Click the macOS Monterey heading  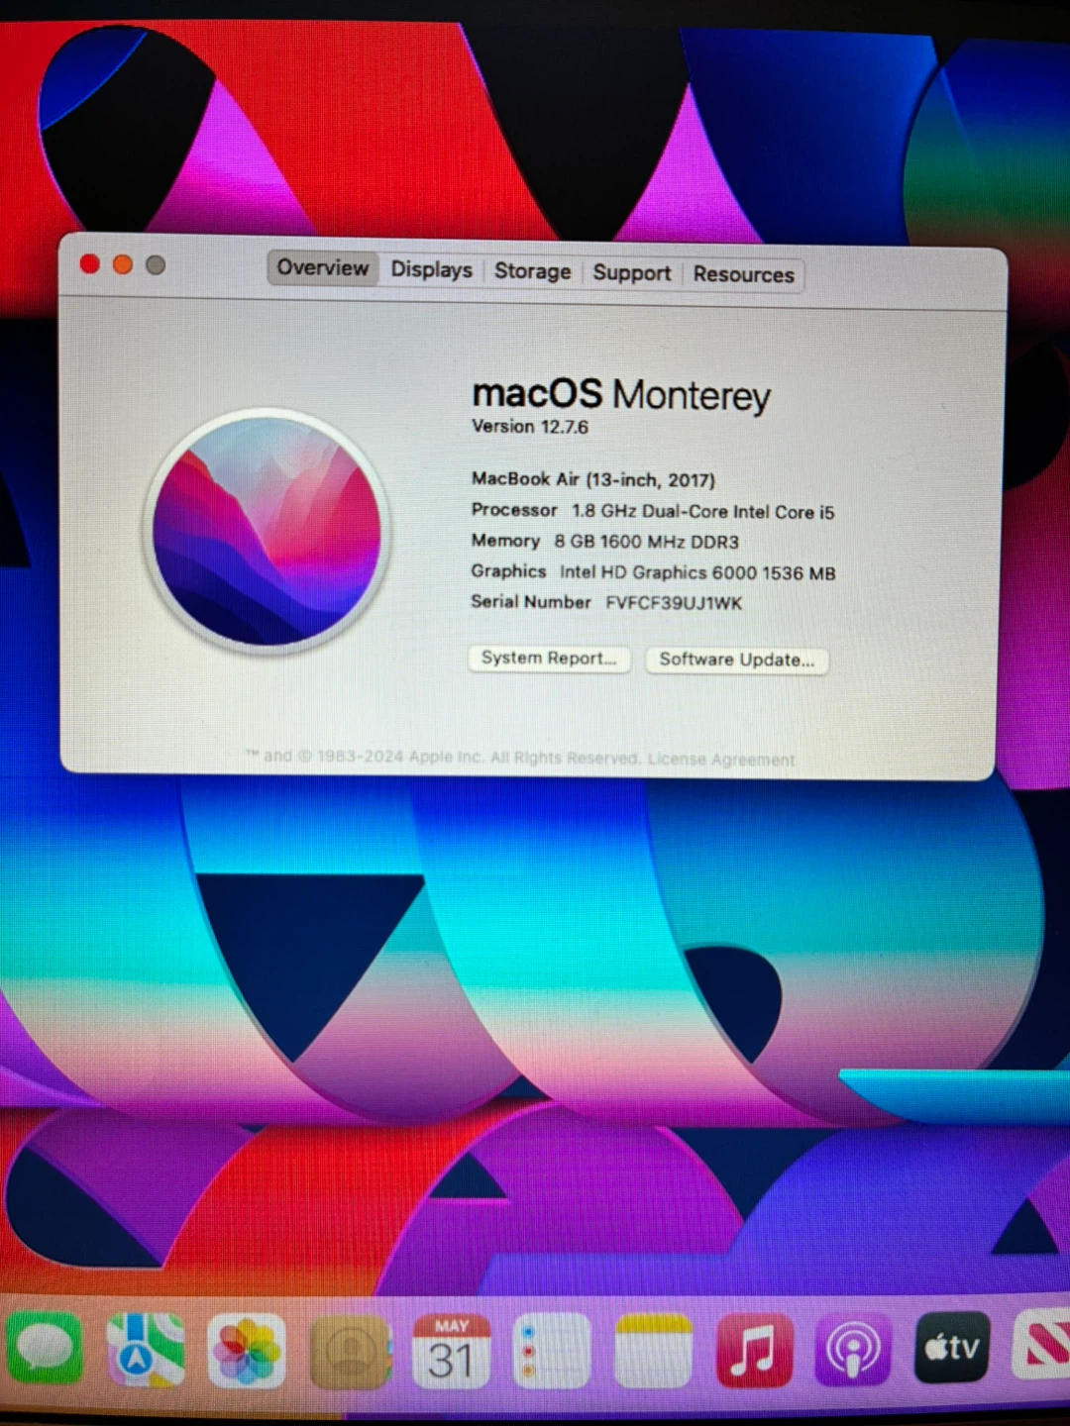[x=621, y=394]
